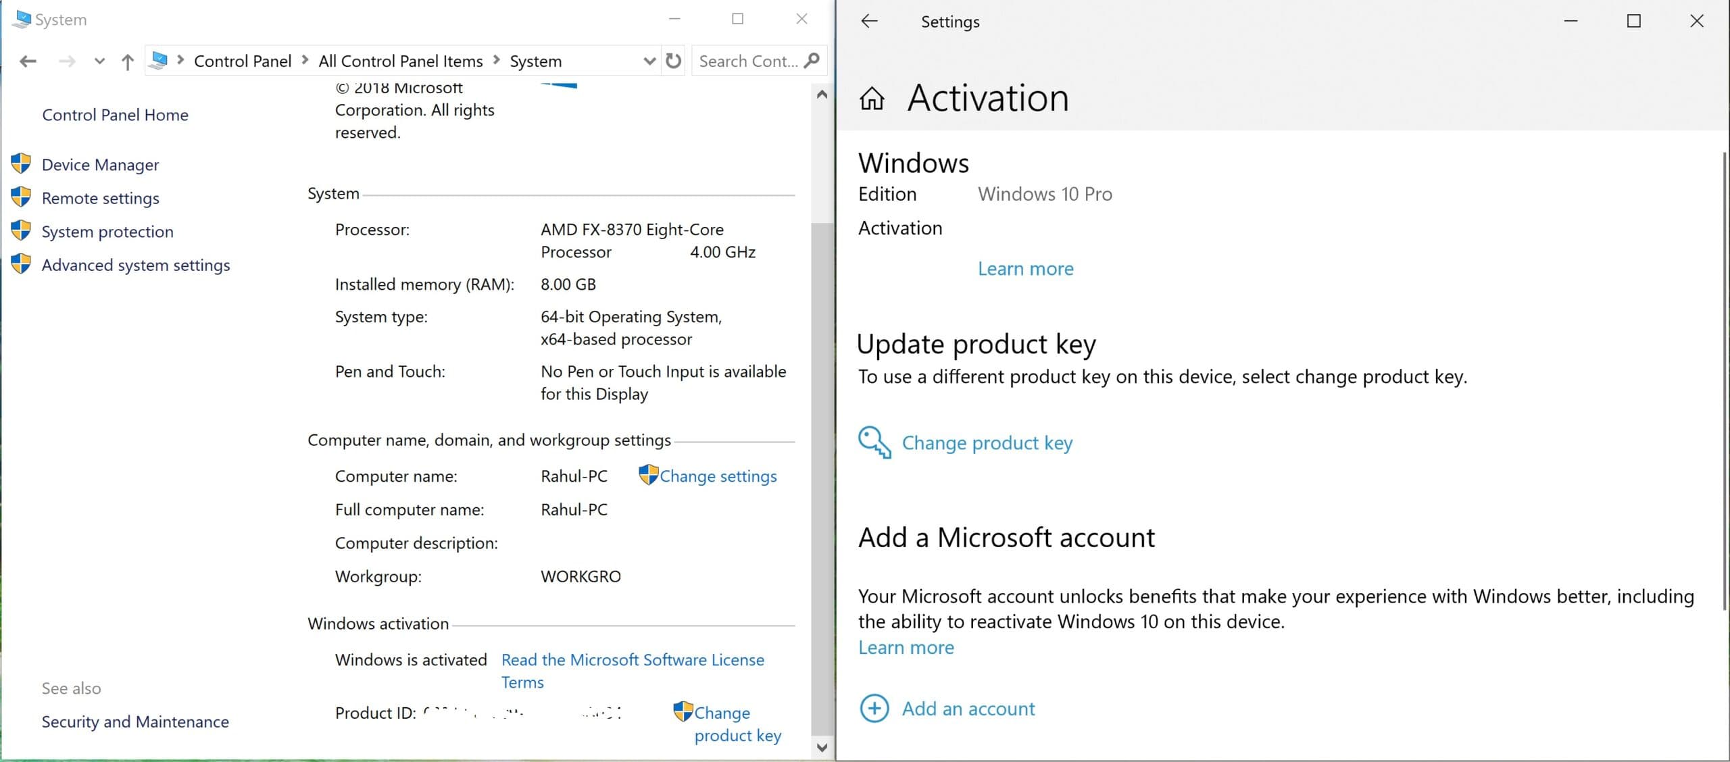Click plus icon beside Add an account
Viewport: 1730px width, 762px height.
coord(874,709)
